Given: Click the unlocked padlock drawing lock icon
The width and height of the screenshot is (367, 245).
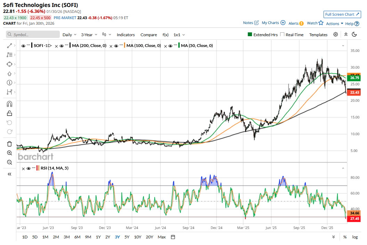Looking at the screenshot, I should 9,113.
